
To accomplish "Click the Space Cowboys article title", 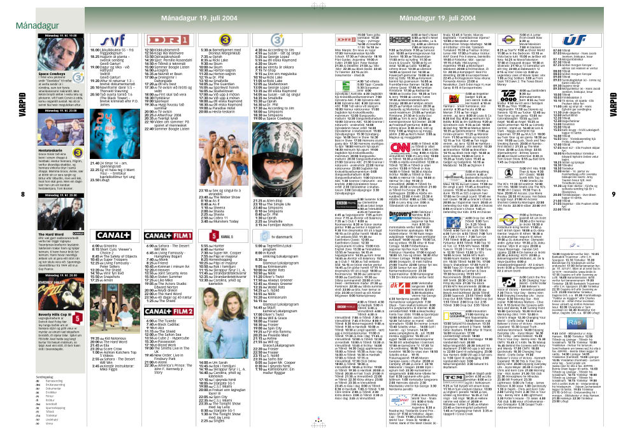I will pos(52,74).
